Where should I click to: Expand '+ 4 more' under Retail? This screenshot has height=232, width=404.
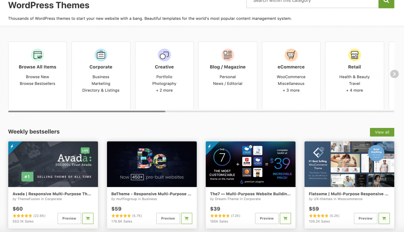tap(355, 90)
